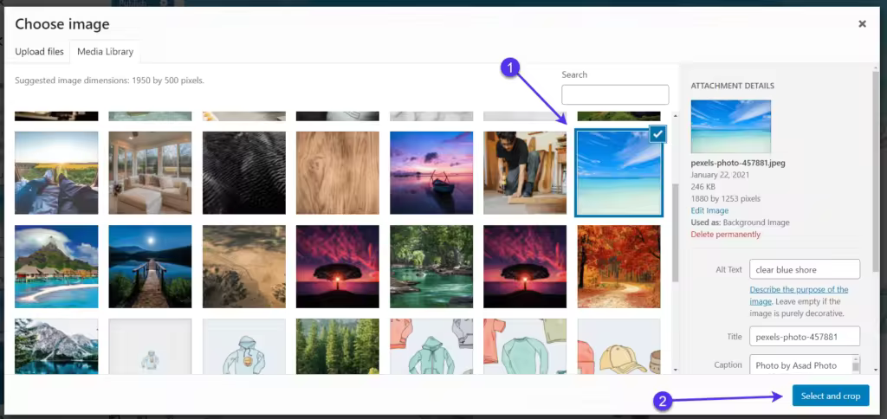Select the tropical island huts thumbnail

pos(56,267)
